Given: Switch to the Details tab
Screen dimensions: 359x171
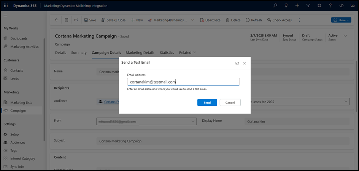Looking at the screenshot, I should click(x=61, y=52).
